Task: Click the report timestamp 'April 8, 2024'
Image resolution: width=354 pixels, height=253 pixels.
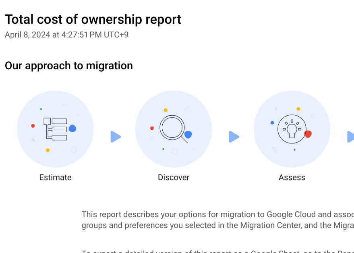Action: pyautogui.click(x=66, y=35)
